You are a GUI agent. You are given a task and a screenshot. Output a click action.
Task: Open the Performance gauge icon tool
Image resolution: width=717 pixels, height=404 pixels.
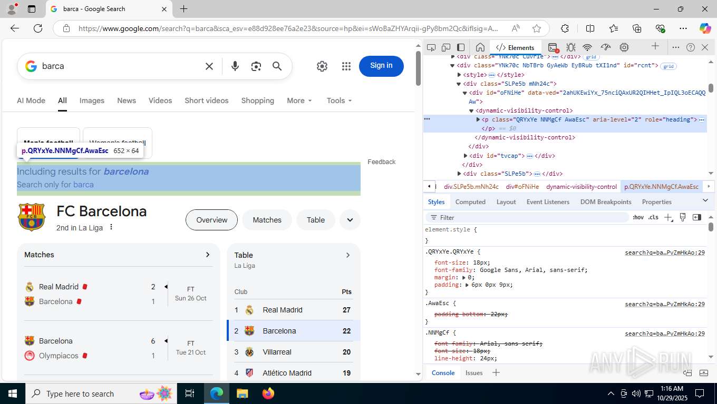point(606,47)
